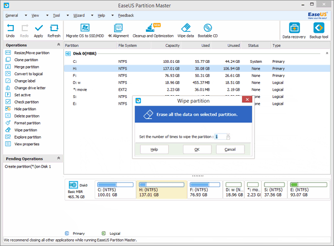Collapse the Disk 0(MBR) group

[x=327, y=53]
